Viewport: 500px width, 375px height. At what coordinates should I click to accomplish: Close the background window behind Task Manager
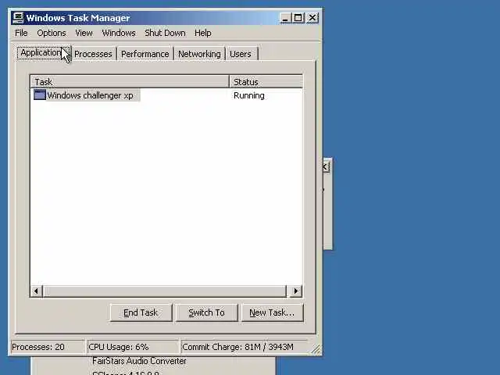coord(326,166)
